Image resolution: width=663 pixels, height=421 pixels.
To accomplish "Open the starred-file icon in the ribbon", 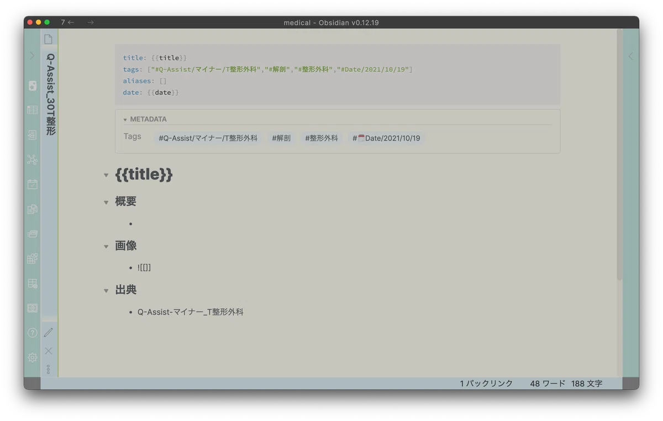I will [33, 86].
